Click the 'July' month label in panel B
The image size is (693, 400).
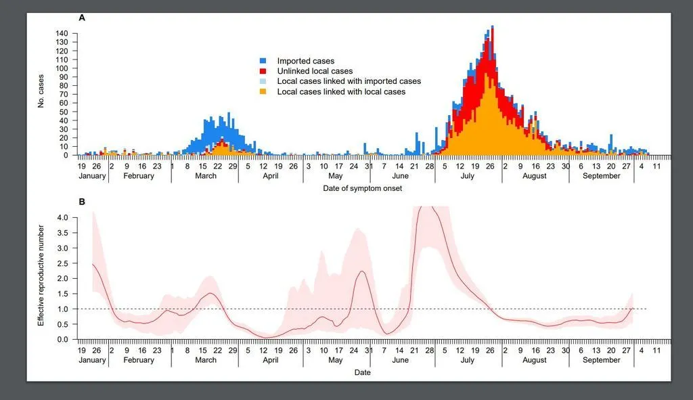click(x=467, y=360)
